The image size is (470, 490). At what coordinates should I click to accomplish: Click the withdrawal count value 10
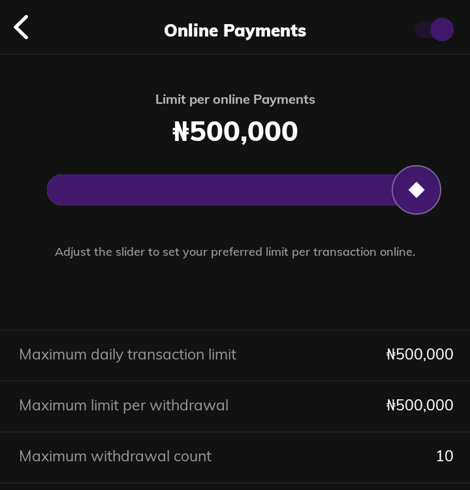(x=445, y=456)
